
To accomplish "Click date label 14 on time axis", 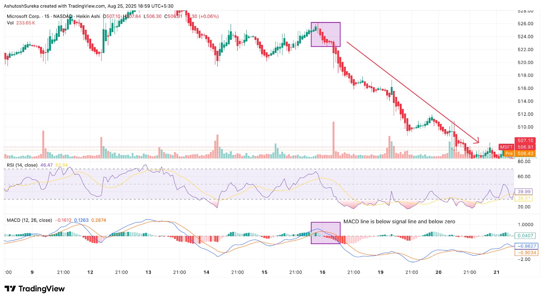I will pyautogui.click(x=206, y=272).
